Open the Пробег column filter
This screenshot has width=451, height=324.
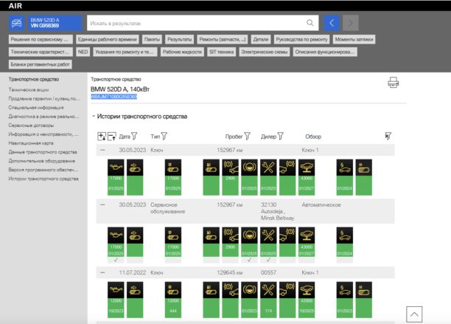(248, 136)
